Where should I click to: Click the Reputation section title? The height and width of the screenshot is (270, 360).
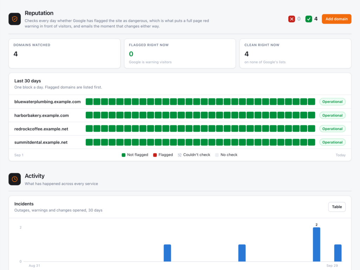(39, 13)
